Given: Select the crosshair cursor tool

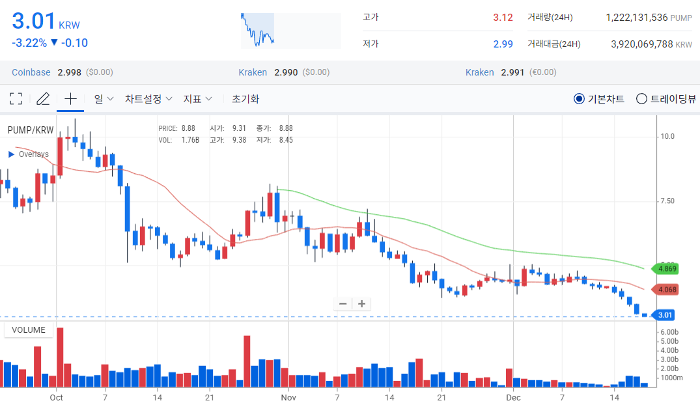Looking at the screenshot, I should 70,99.
